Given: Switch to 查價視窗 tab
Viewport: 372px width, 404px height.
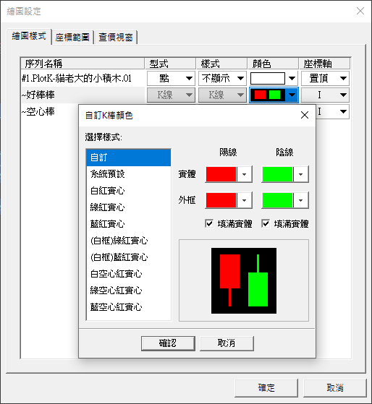Looking at the screenshot, I should click(x=116, y=38).
